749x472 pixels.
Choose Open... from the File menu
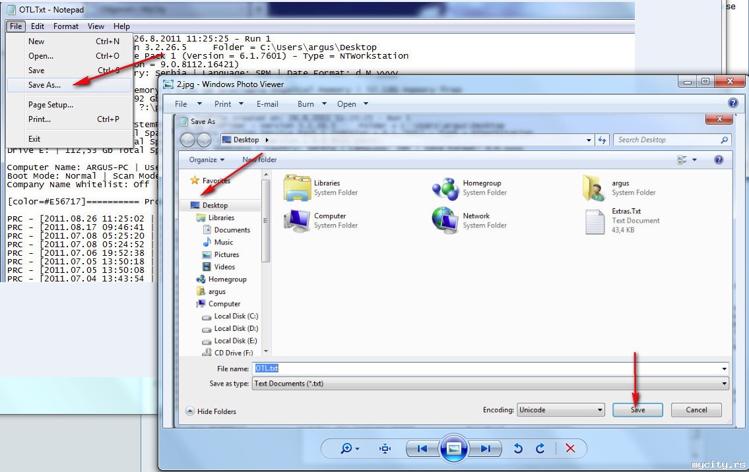click(x=69, y=56)
